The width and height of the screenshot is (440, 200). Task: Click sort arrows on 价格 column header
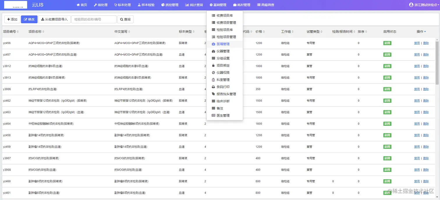(264, 31)
